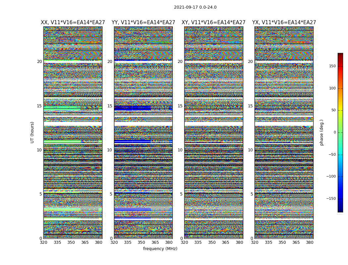Screen dimensions: 348x265
Task: Click the XY, V11*V16=EA14*EA27 panel title
Action: click(213, 23)
